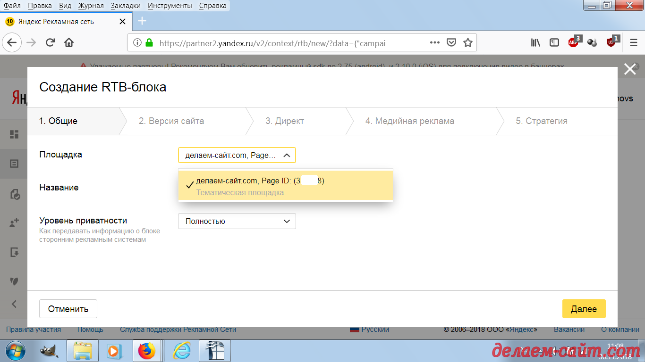
Task: Click the Далее button
Action: [x=584, y=309]
